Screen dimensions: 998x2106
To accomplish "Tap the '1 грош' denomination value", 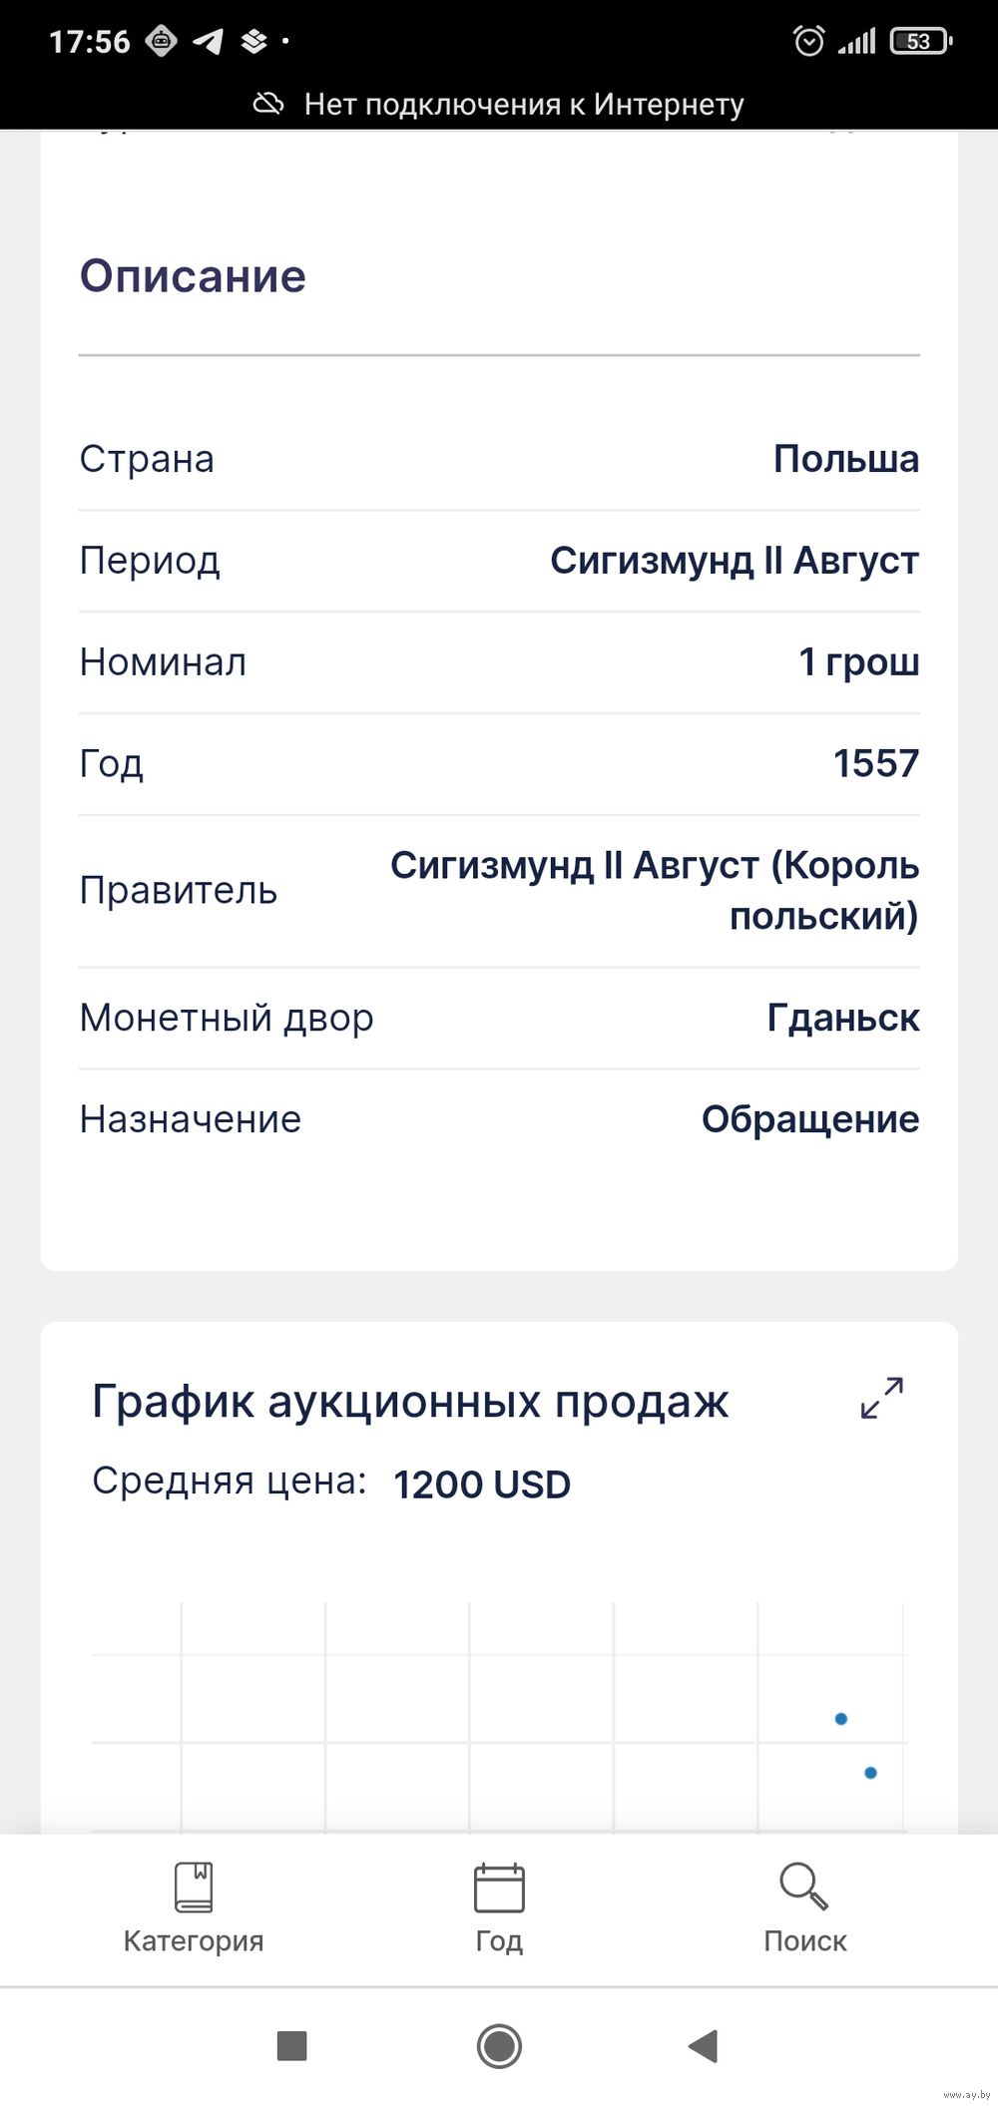I will pos(859,662).
